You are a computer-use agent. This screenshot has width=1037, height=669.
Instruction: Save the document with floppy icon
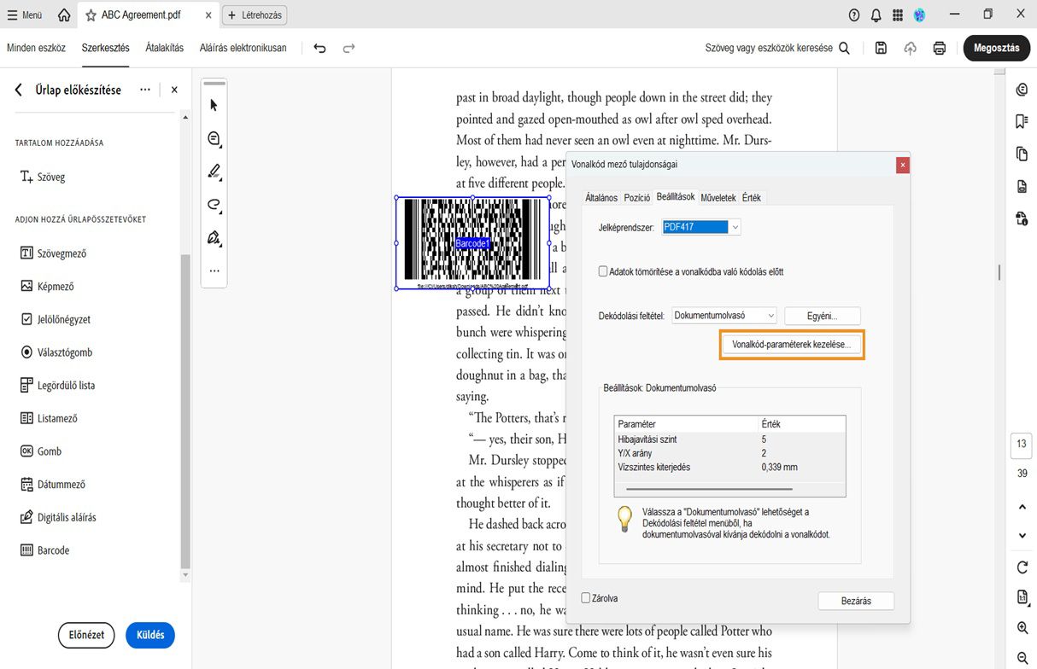tap(882, 49)
